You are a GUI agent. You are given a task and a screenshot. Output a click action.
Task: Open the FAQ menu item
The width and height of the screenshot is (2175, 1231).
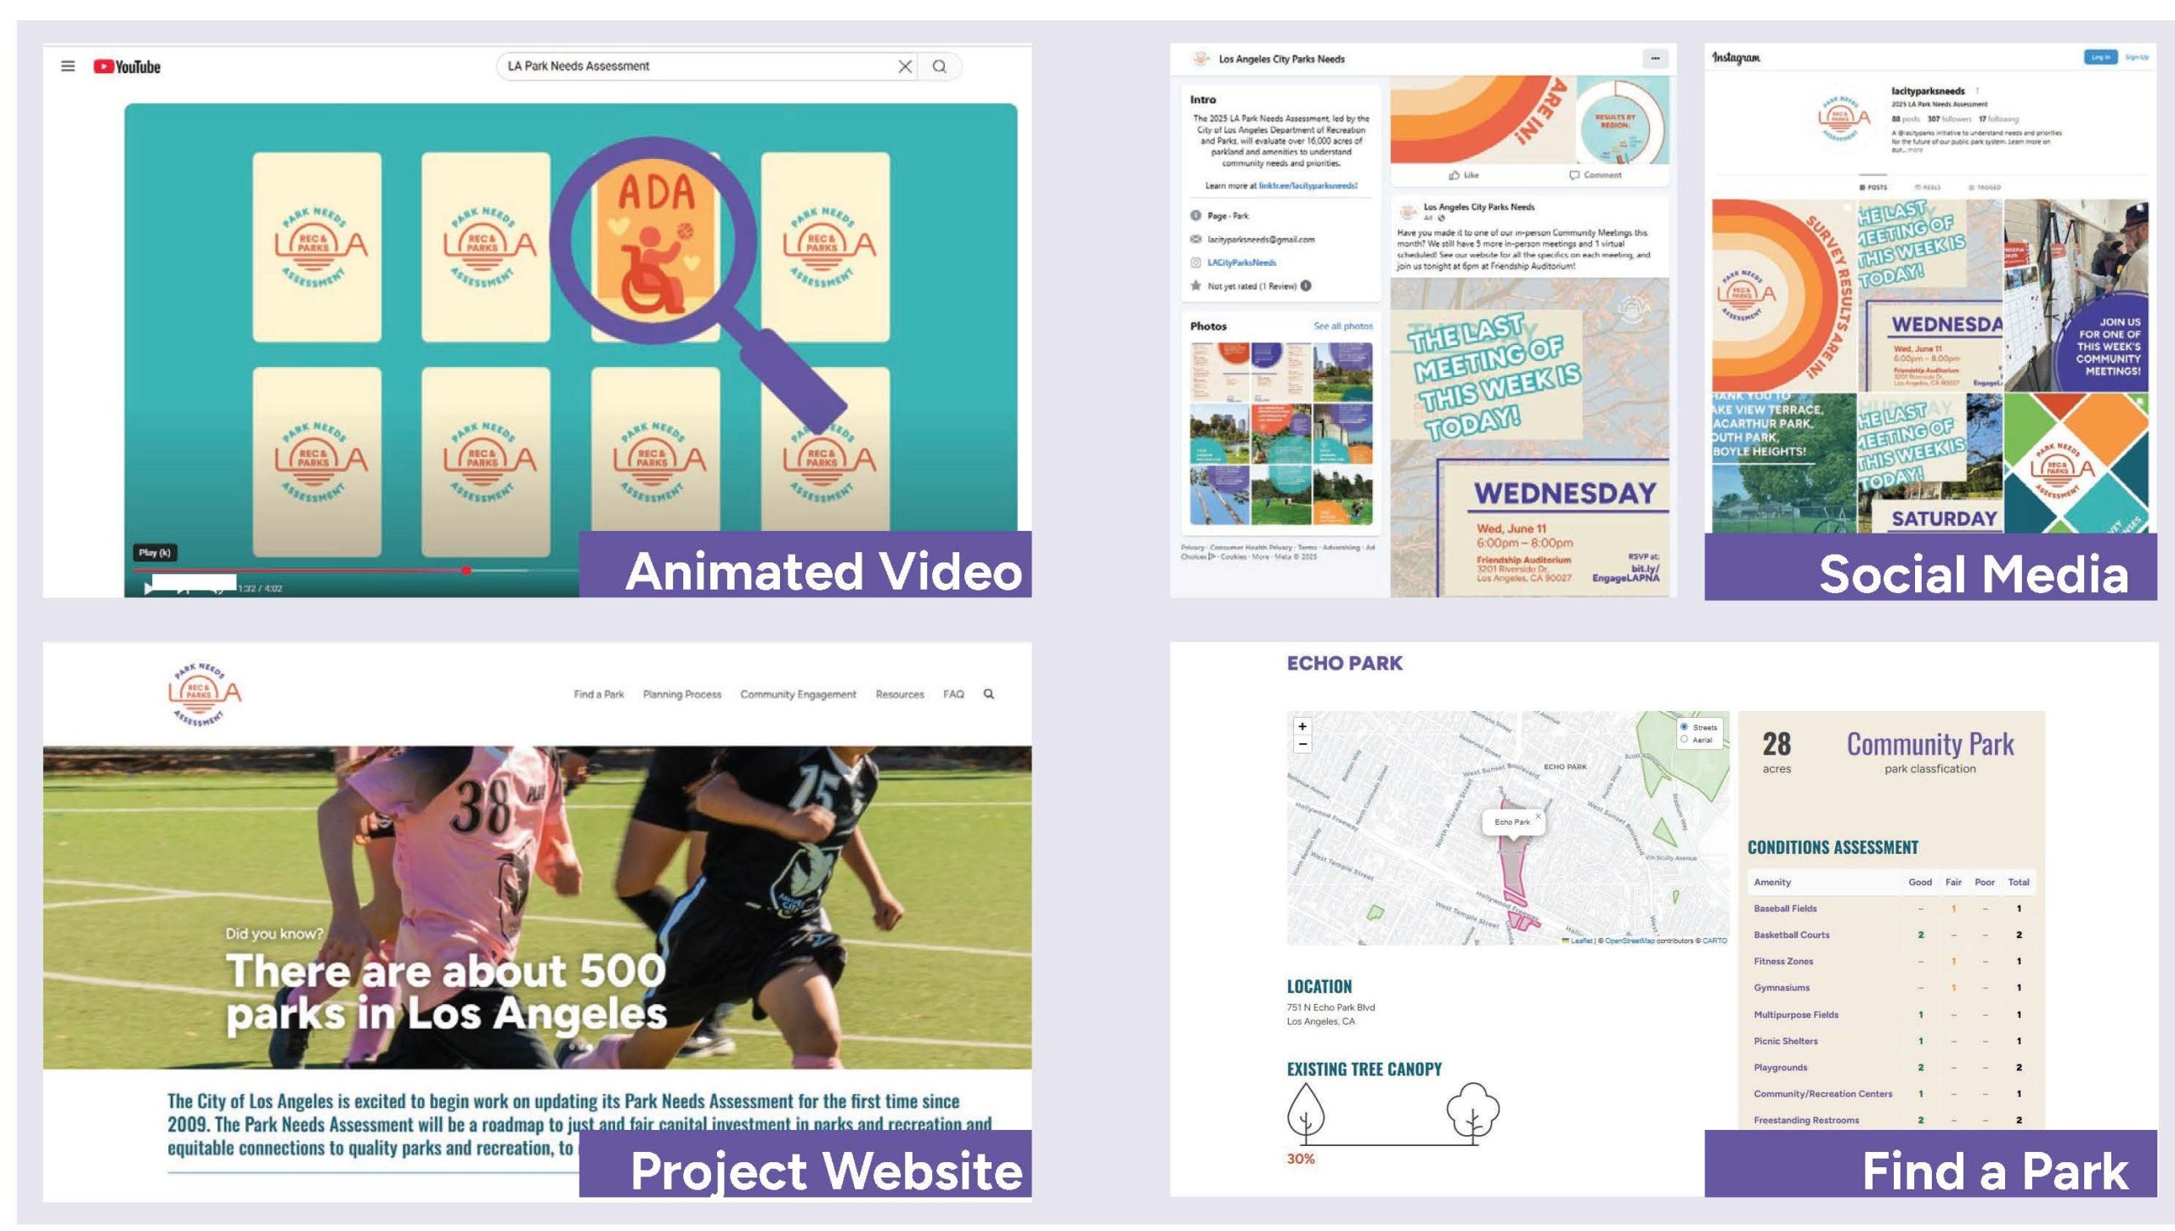[953, 694]
